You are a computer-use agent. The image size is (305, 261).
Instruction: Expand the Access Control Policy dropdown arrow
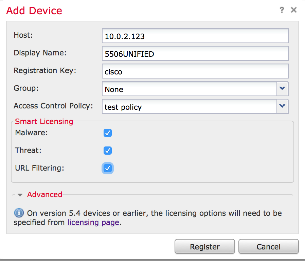[x=282, y=106]
